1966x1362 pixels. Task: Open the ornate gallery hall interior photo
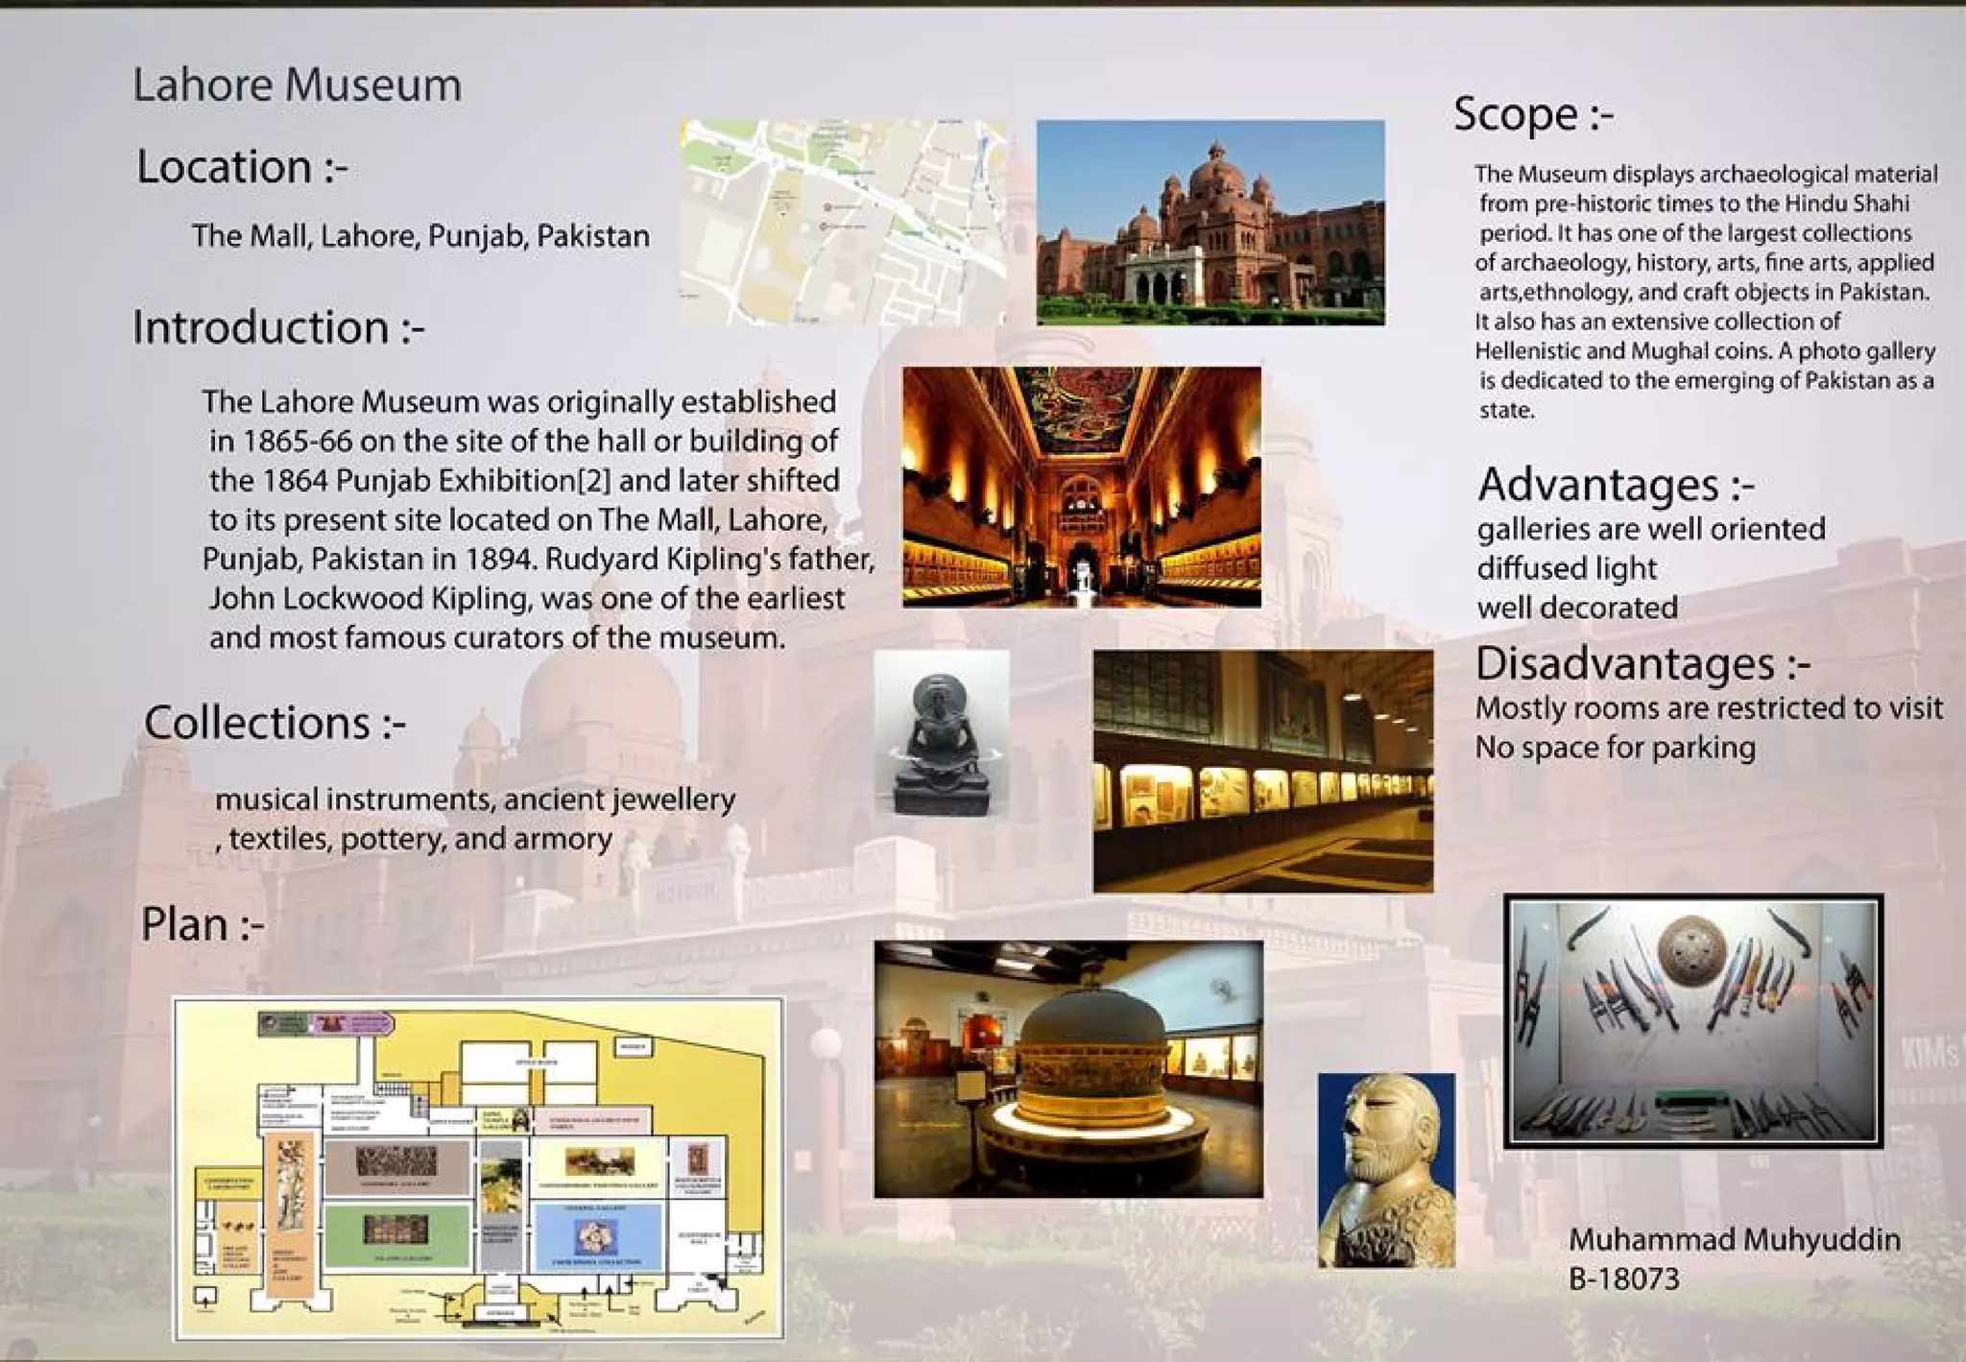tap(1081, 487)
